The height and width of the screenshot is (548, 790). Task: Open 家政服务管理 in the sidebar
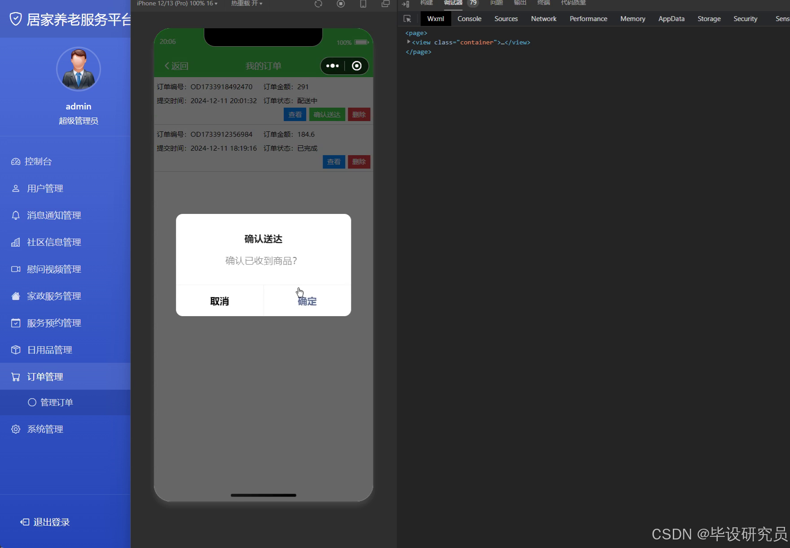click(x=65, y=296)
